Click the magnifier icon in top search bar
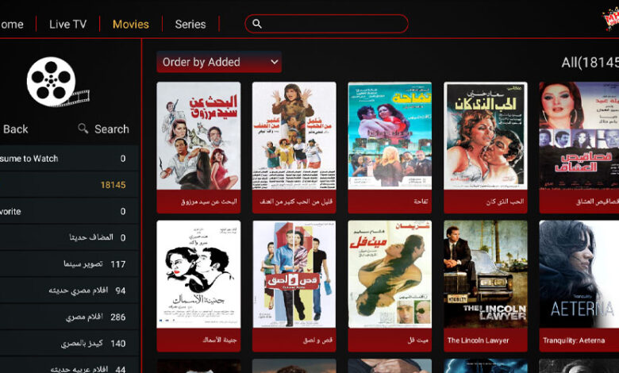 pyautogui.click(x=257, y=24)
